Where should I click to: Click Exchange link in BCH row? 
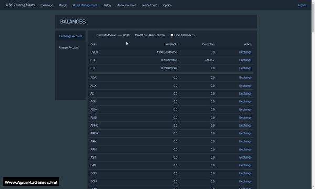(x=245, y=181)
